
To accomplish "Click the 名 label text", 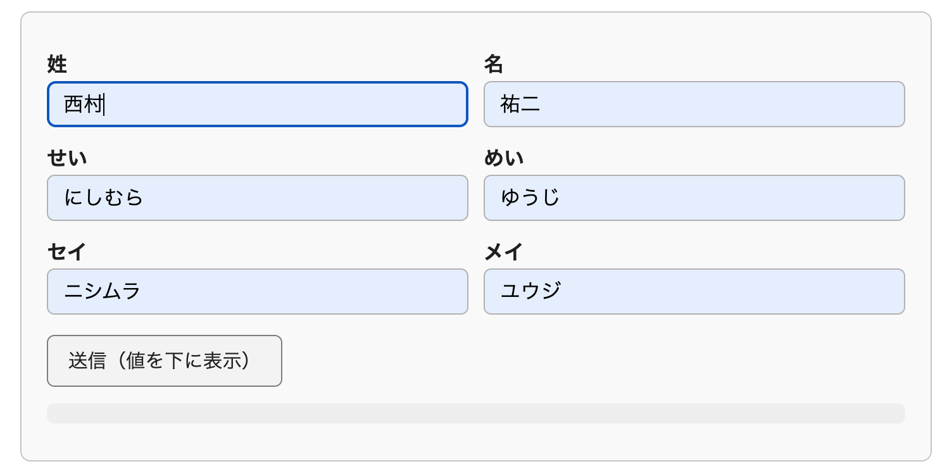I will (x=494, y=65).
